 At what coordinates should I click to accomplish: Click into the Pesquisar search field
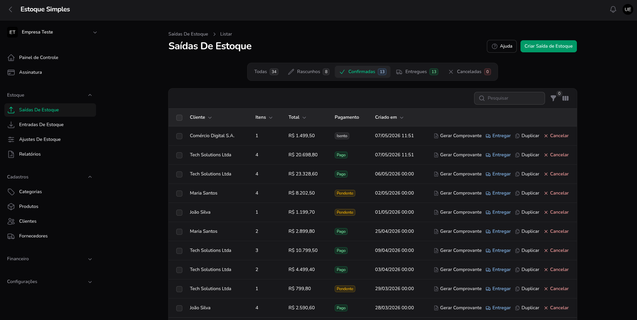509,98
